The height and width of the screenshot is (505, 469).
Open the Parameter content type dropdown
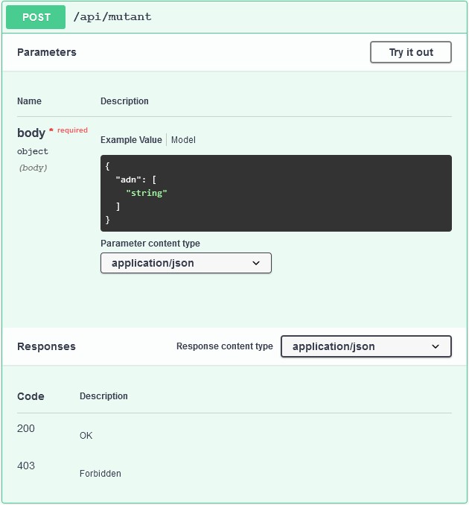tap(186, 263)
